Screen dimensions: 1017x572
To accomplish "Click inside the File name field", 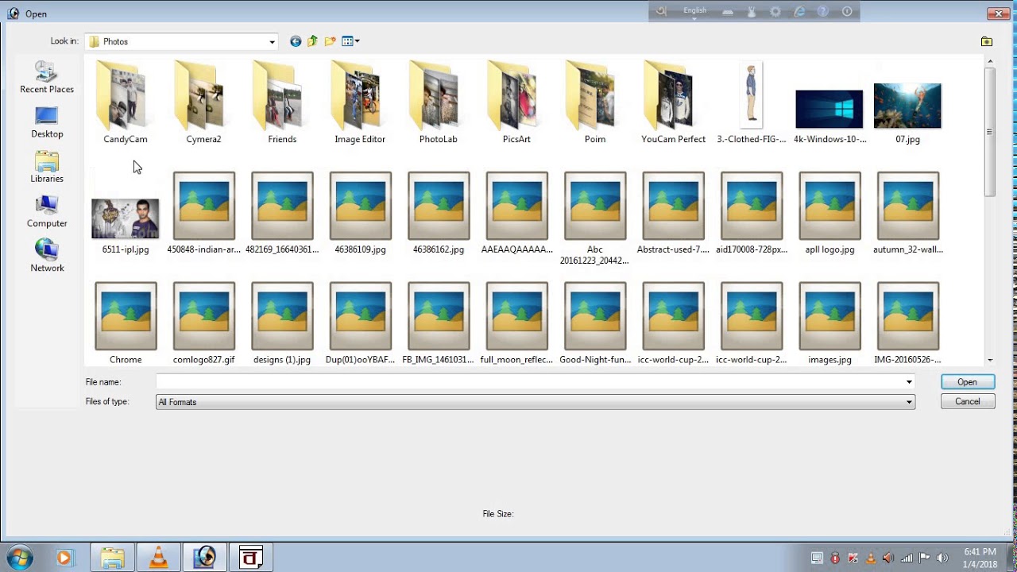I will tap(530, 382).
